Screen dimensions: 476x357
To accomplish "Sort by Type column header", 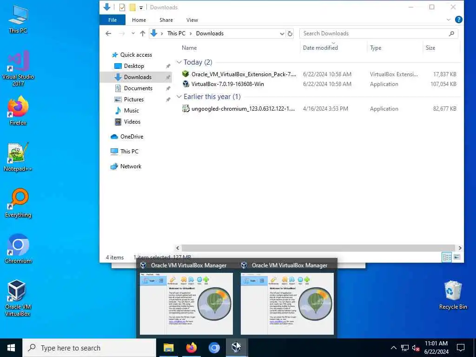I will (376, 48).
